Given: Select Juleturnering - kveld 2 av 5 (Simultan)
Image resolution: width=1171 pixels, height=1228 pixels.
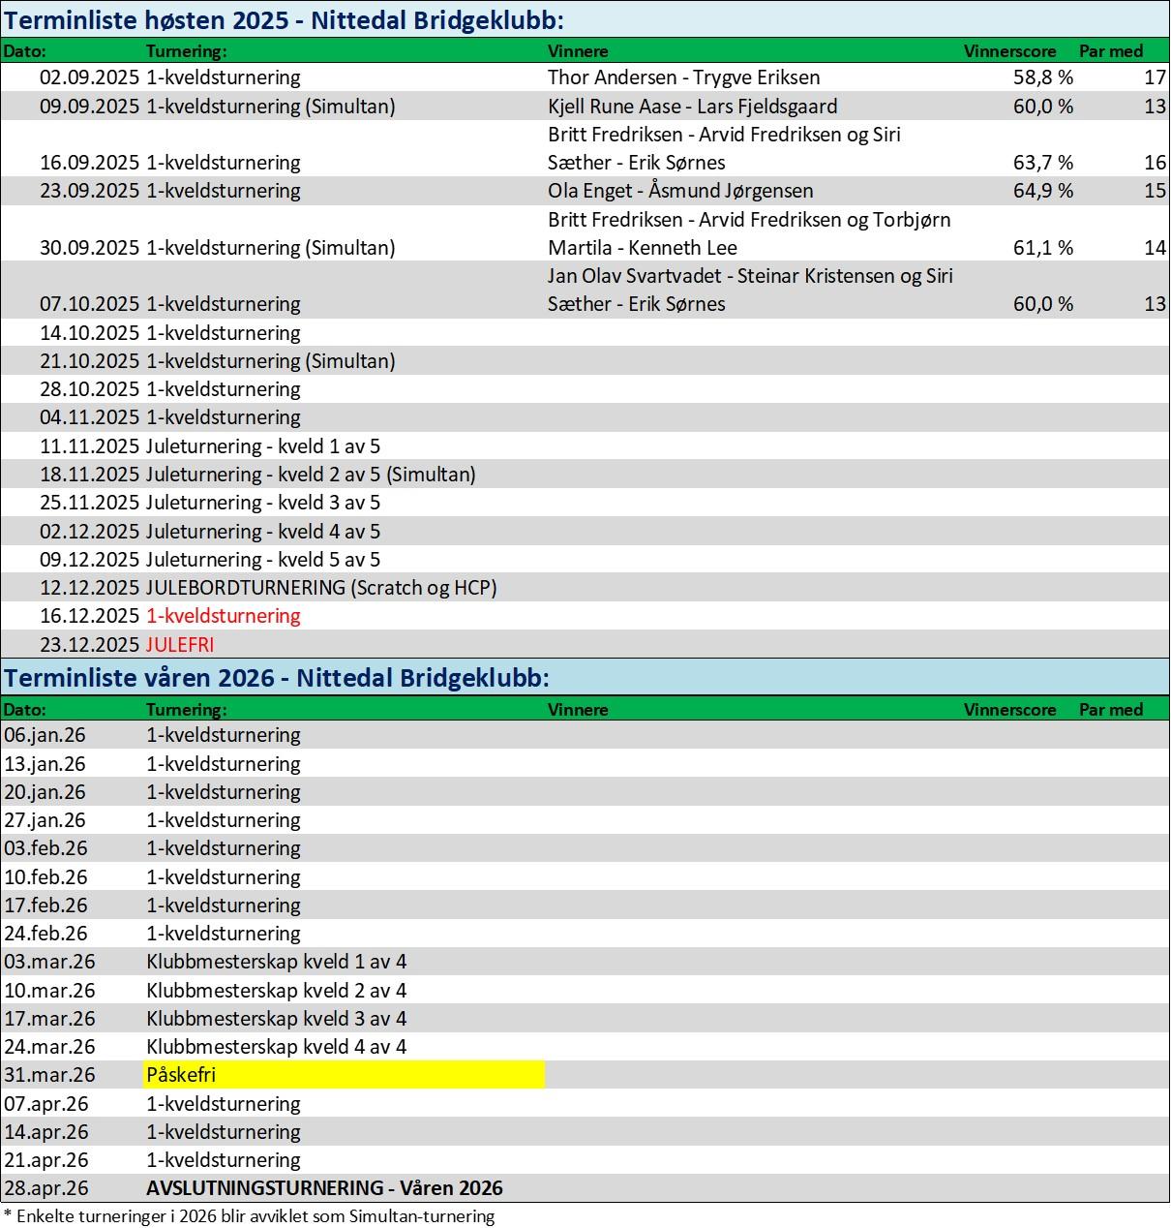Looking at the screenshot, I should 311,475.
